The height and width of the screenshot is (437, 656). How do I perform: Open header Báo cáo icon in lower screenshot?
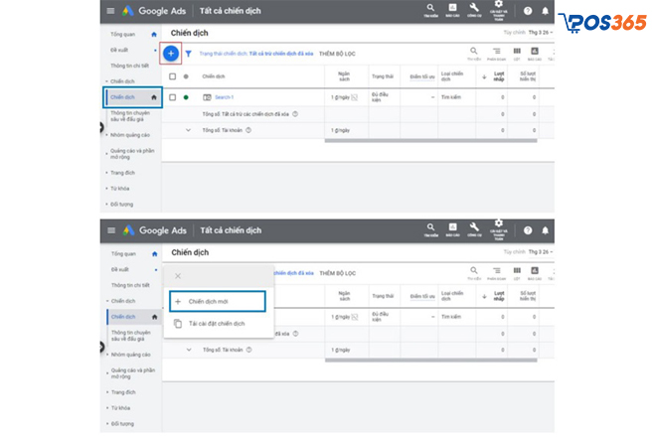pos(452,229)
